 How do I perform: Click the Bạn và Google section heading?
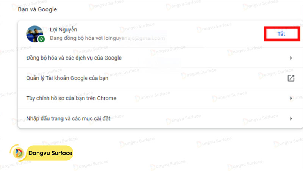tap(37, 9)
